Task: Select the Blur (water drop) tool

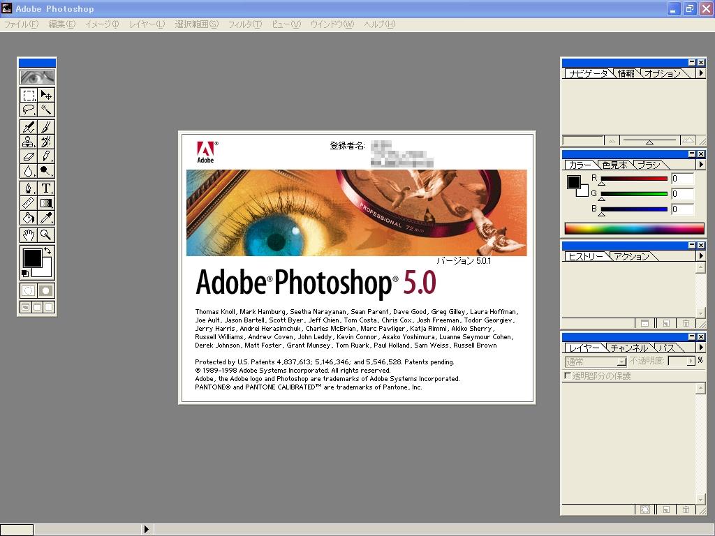Action: 28,171
